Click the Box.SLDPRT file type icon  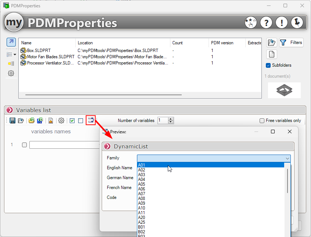click(23, 51)
